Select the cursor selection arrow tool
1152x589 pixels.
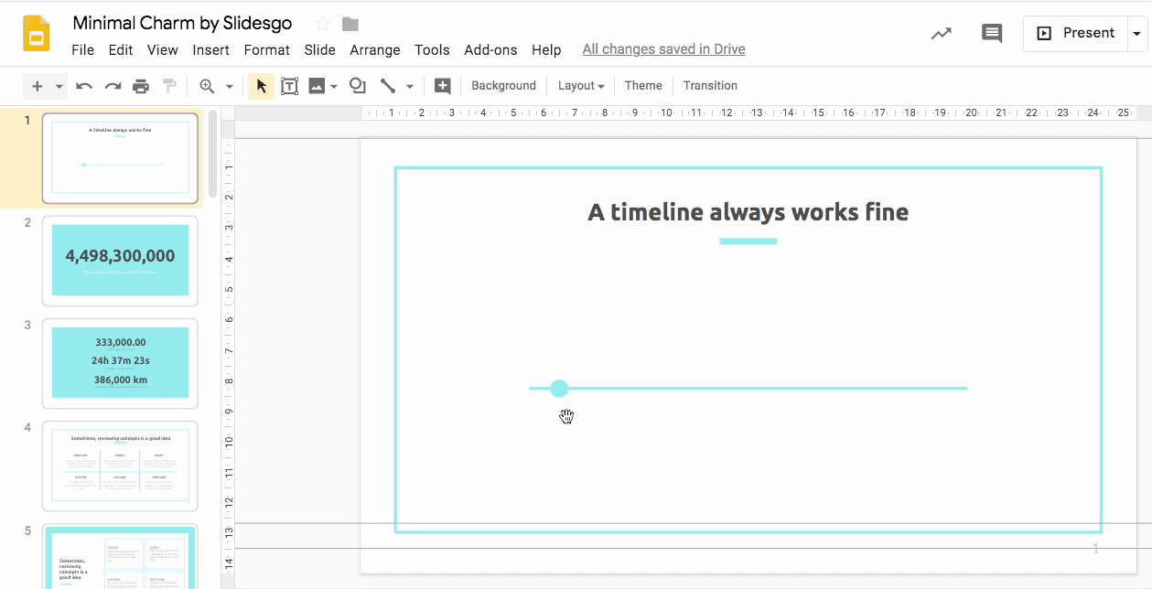[261, 85]
